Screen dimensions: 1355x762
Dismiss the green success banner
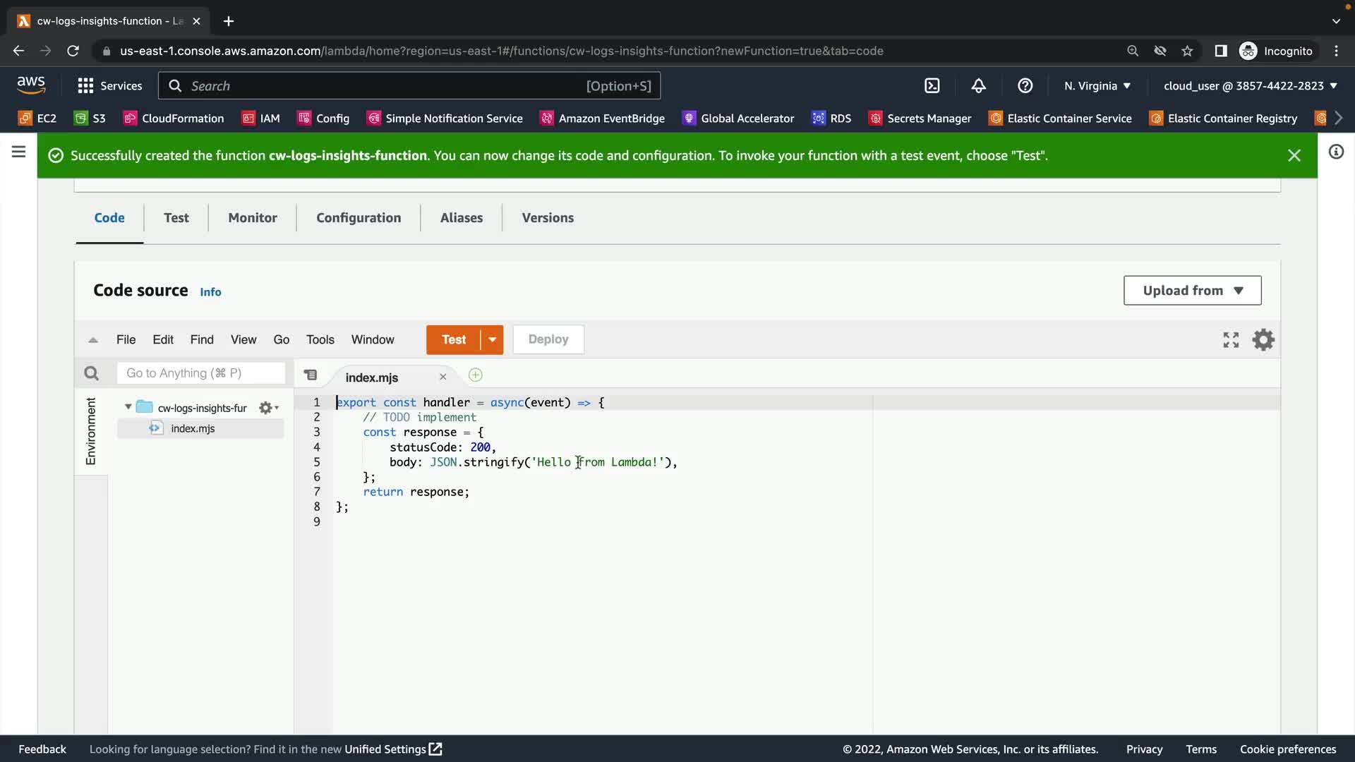(1294, 155)
